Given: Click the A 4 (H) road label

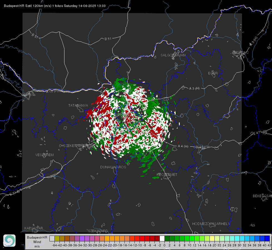Looking at the screenshot, I should coord(183,146).
